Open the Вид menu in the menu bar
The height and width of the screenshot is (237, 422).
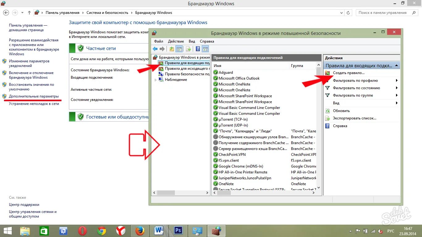point(192,41)
